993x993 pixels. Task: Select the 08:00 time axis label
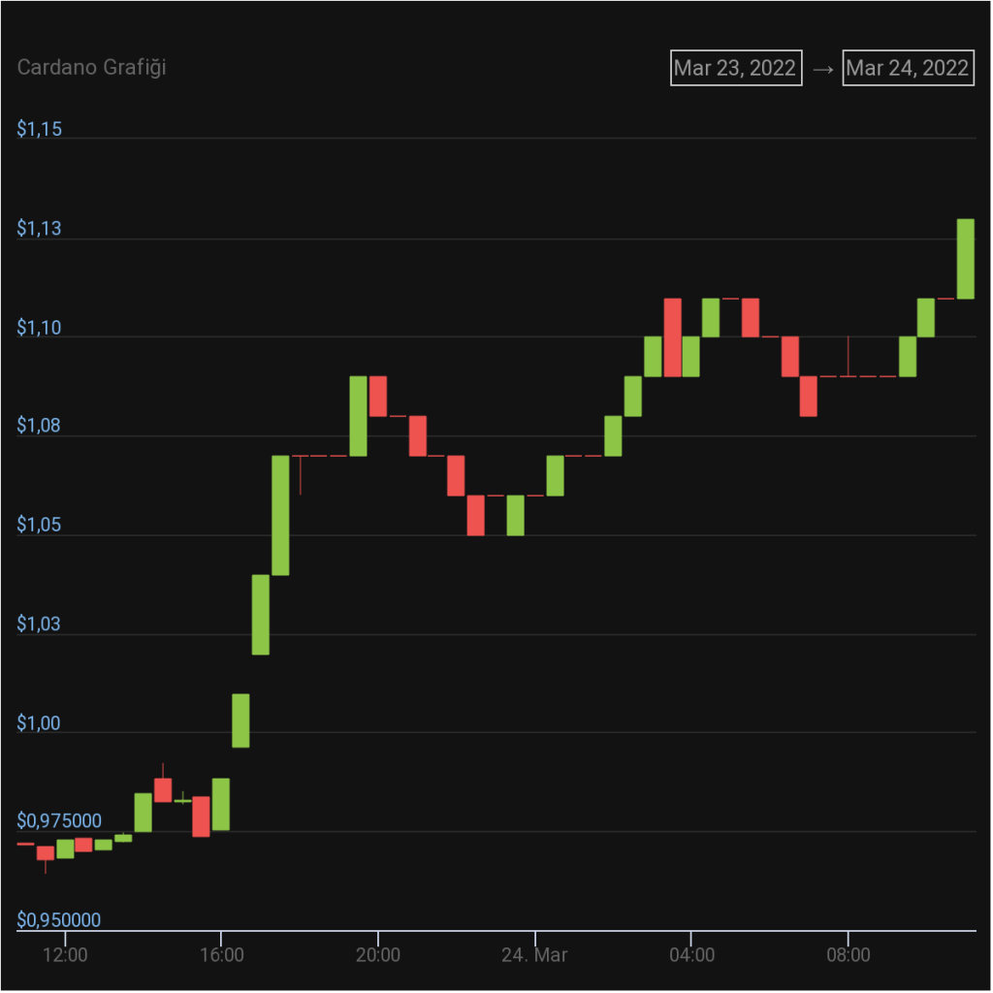point(849,955)
